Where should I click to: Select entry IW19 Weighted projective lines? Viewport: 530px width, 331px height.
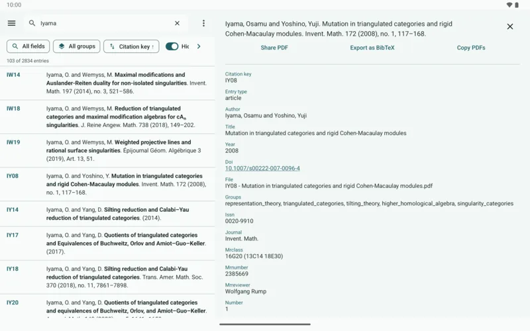point(107,151)
